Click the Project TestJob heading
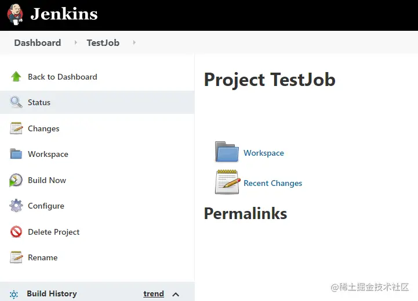 pyautogui.click(x=270, y=80)
